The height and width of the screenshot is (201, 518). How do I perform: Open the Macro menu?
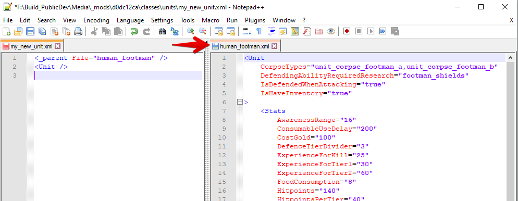(211, 20)
